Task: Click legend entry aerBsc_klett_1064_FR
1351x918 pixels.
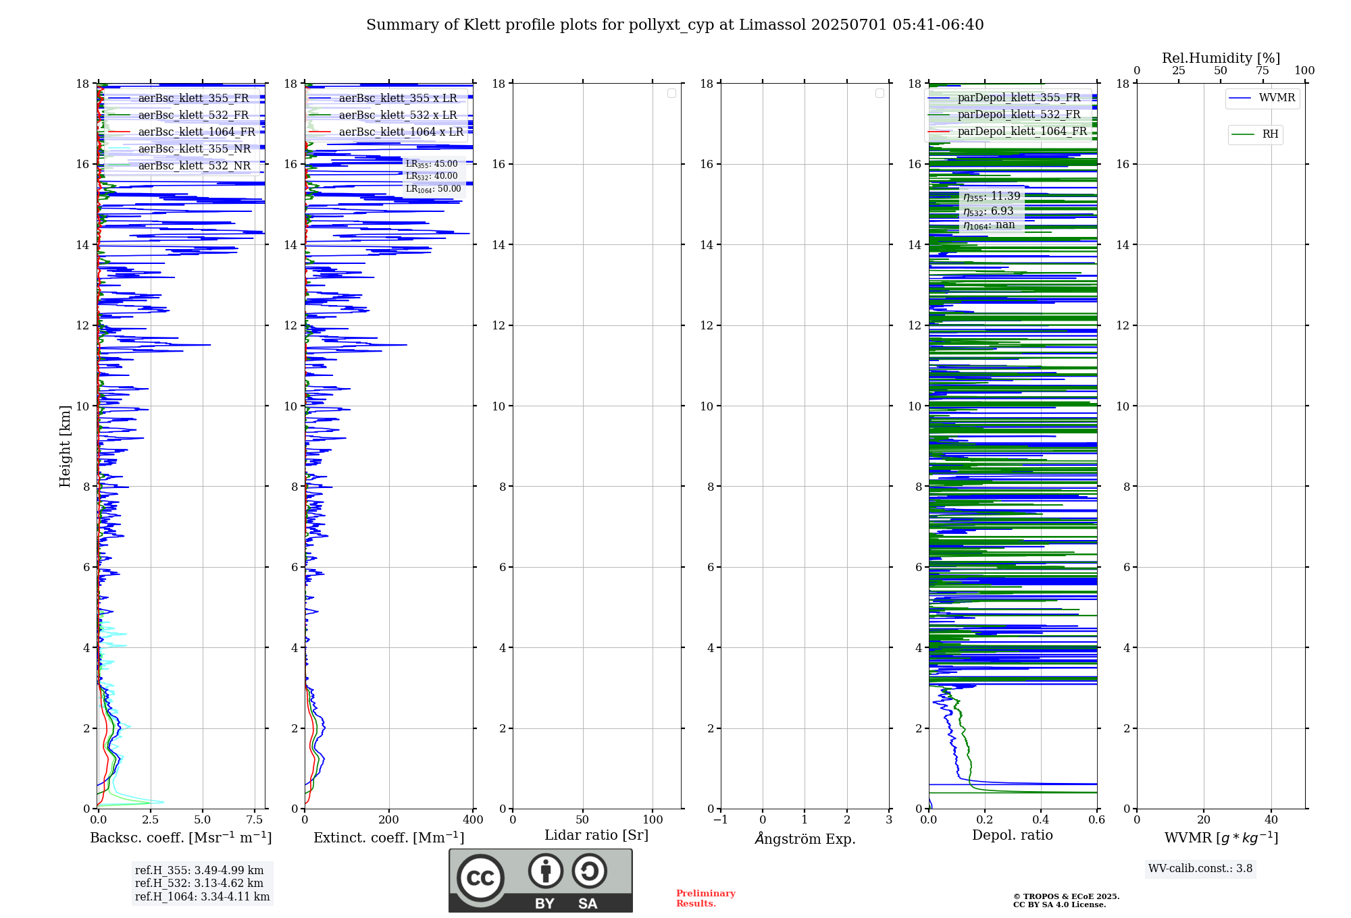Action: coord(182,132)
